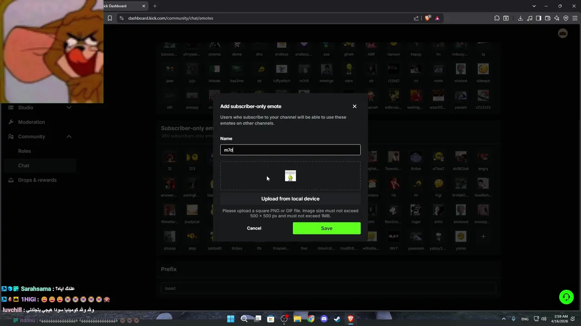Open the green support chat bubble
581x326 pixels.
(566, 297)
